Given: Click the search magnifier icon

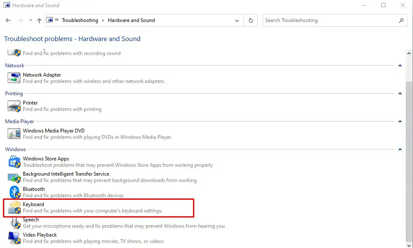Looking at the screenshot, I should click(401, 20).
